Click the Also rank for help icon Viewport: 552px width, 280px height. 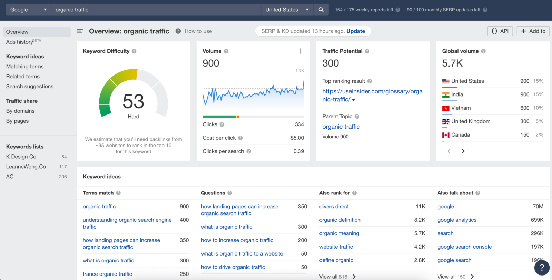tap(354, 193)
